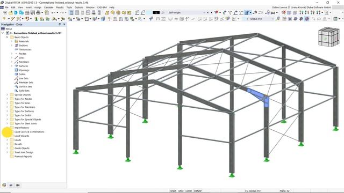
Task: Open the 1 - Global XYZ coordinate dropdown
Action: pos(273,19)
